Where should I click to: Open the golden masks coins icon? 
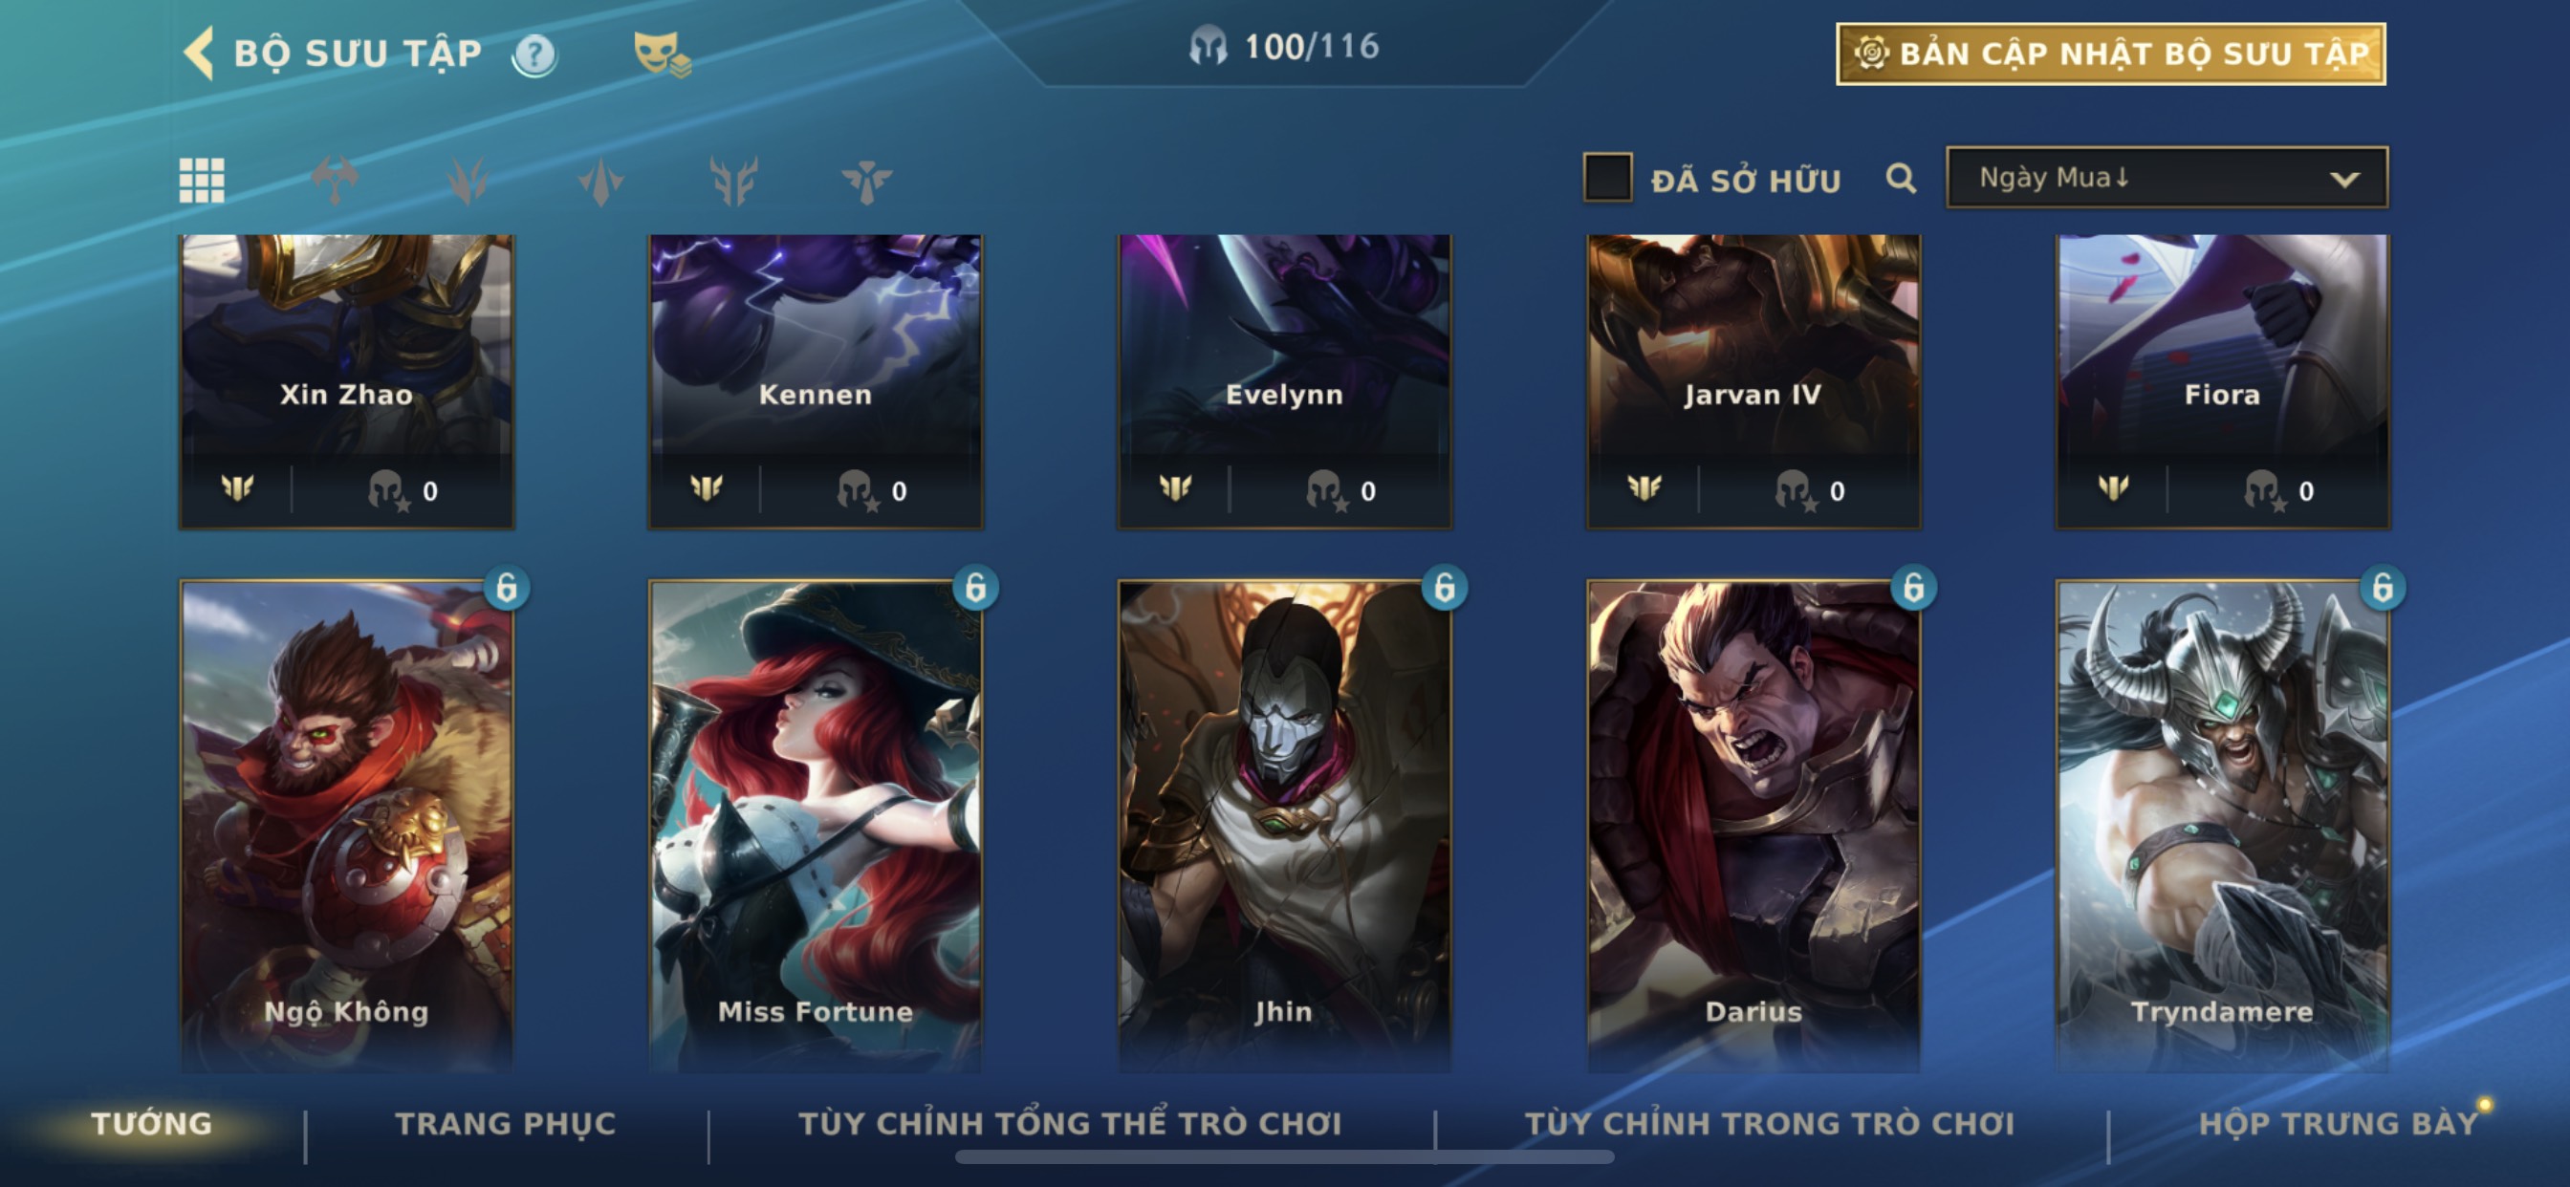[x=663, y=54]
